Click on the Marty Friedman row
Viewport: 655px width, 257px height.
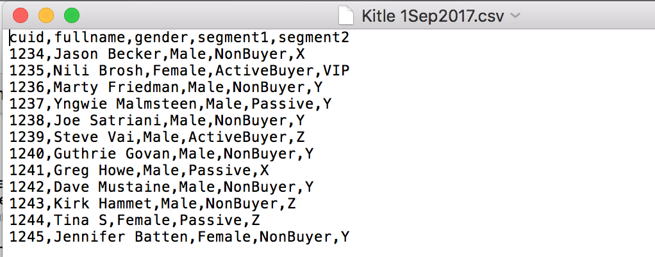(166, 88)
